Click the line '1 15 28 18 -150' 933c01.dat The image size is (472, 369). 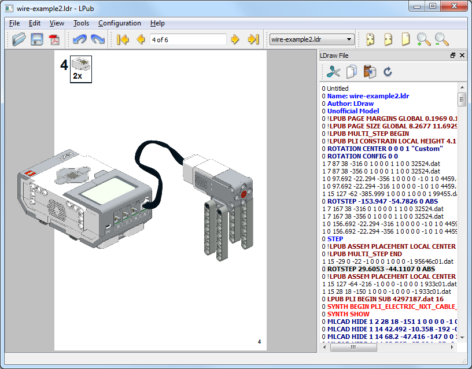[x=386, y=291]
